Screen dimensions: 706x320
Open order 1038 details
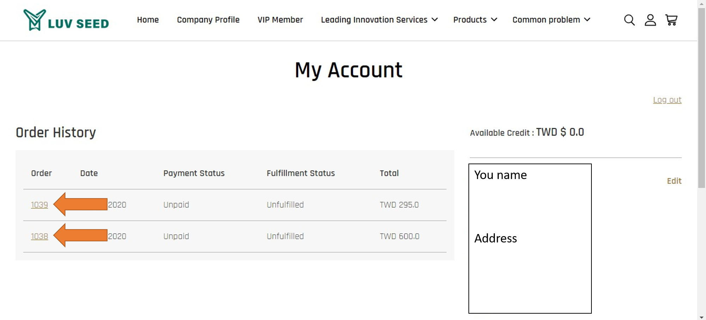39,236
